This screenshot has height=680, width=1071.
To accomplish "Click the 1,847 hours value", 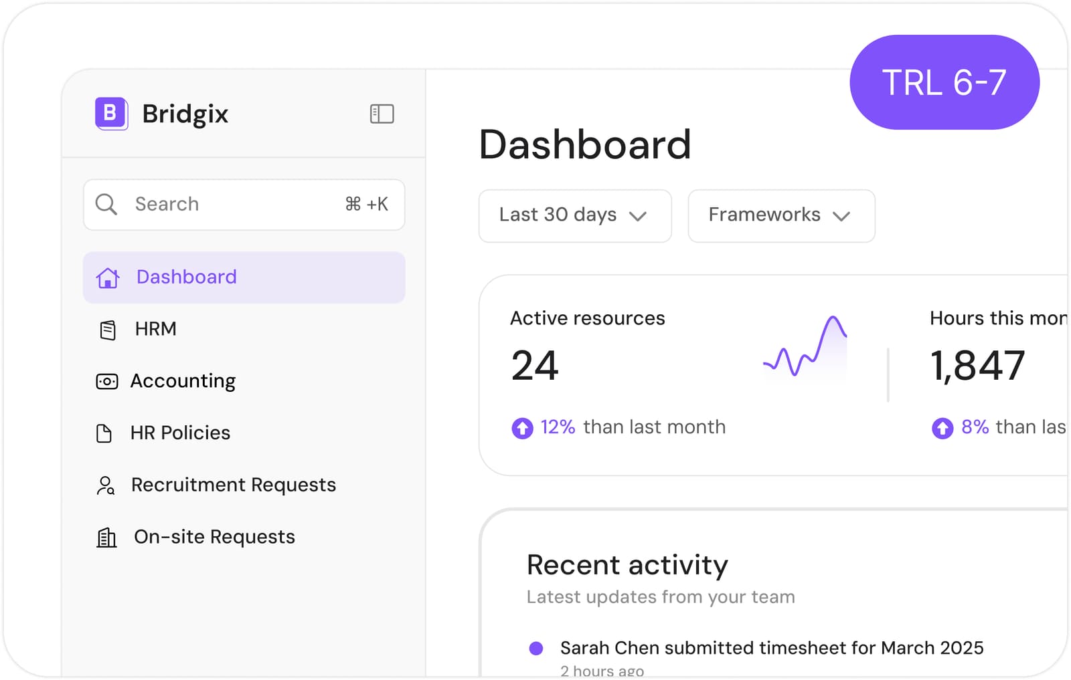I will (x=977, y=366).
